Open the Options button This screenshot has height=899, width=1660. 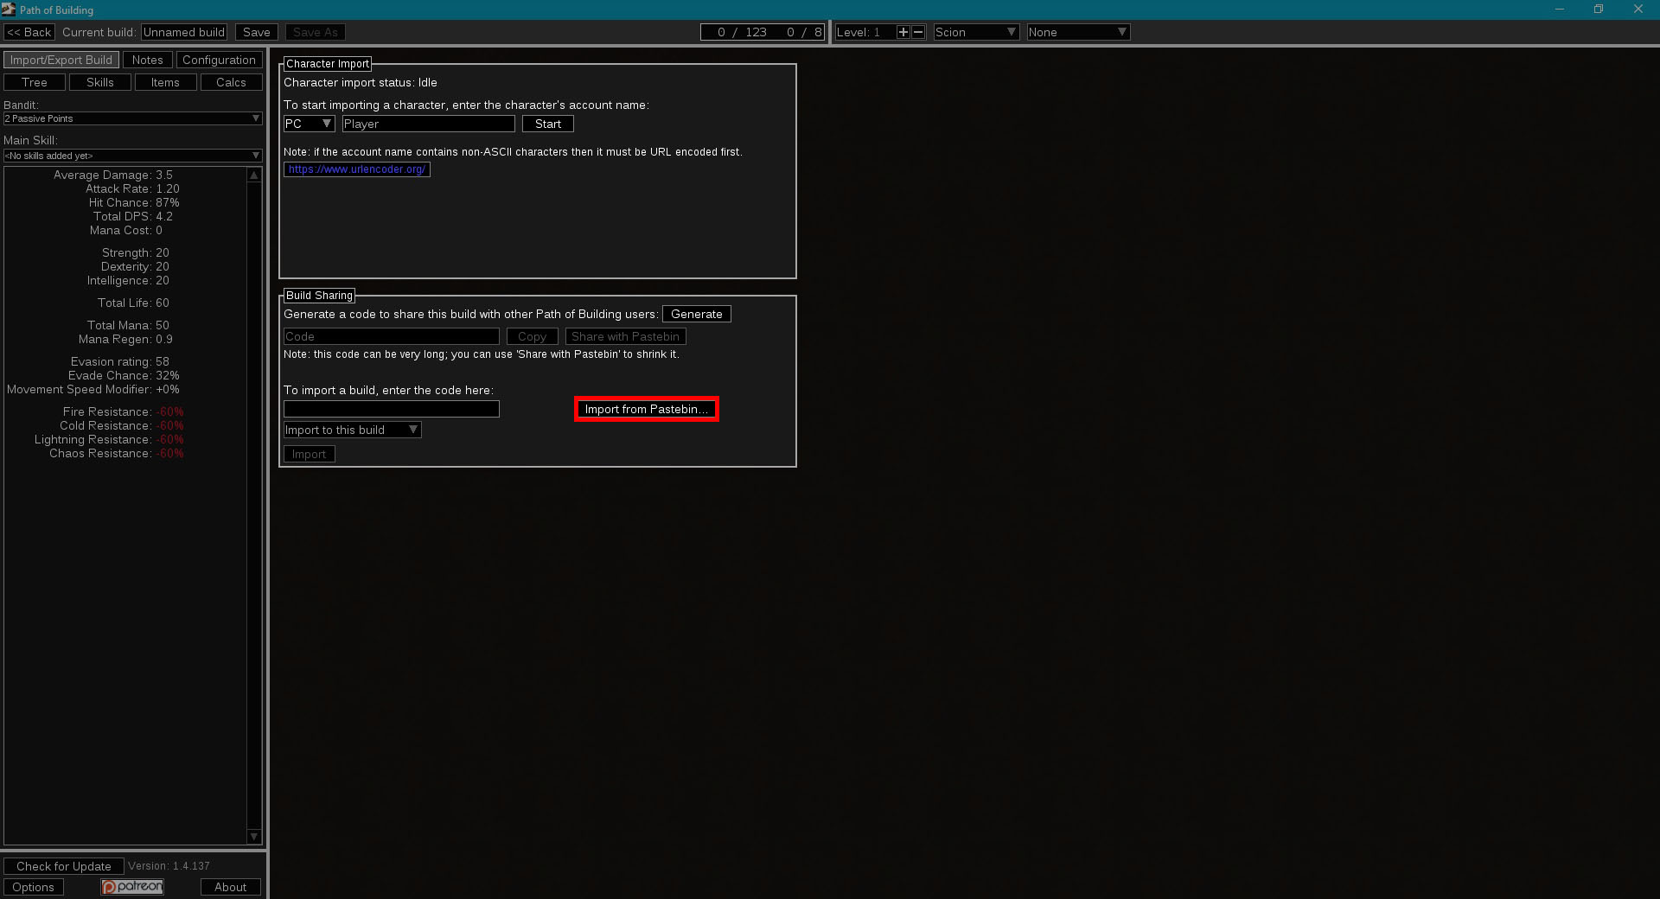point(34,887)
